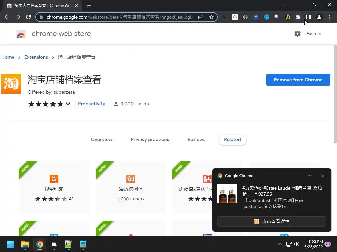Open the green notepad taskbar app
The image size is (337, 252).
tap(68, 244)
